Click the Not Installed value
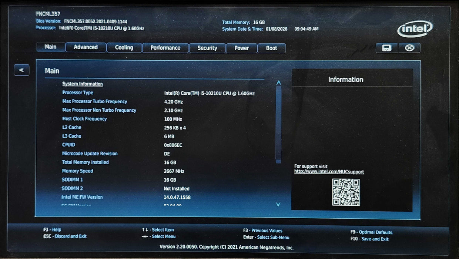Image resolution: width=459 pixels, height=259 pixels. point(177,189)
